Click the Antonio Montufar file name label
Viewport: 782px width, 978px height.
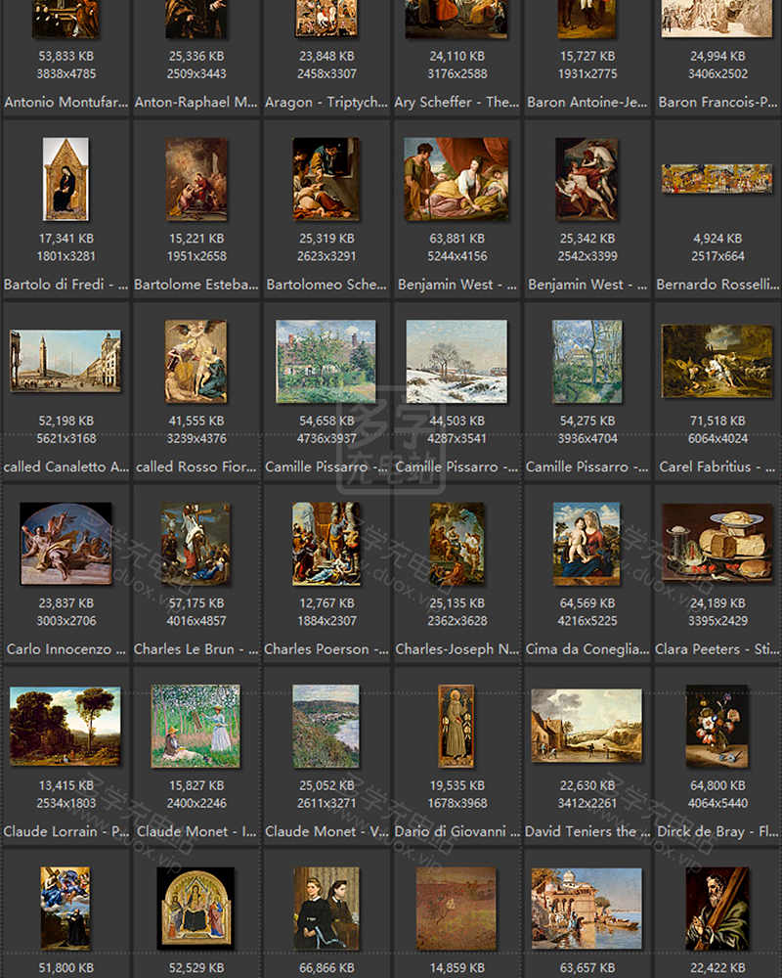pyautogui.click(x=65, y=102)
